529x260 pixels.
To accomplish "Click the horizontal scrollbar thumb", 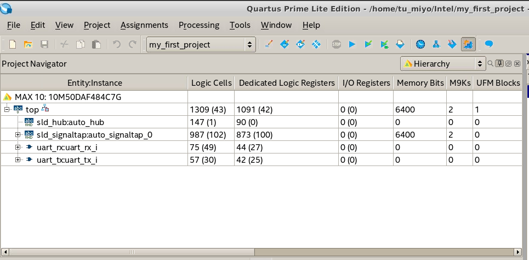I will coord(132,252).
